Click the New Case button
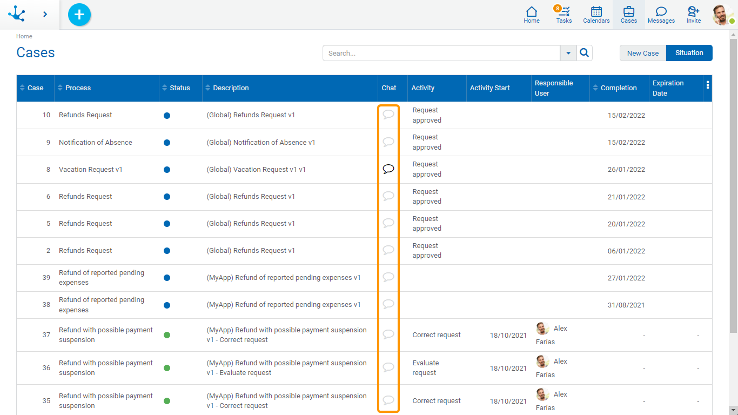Screen dimensions: 738x415 tap(643, 53)
